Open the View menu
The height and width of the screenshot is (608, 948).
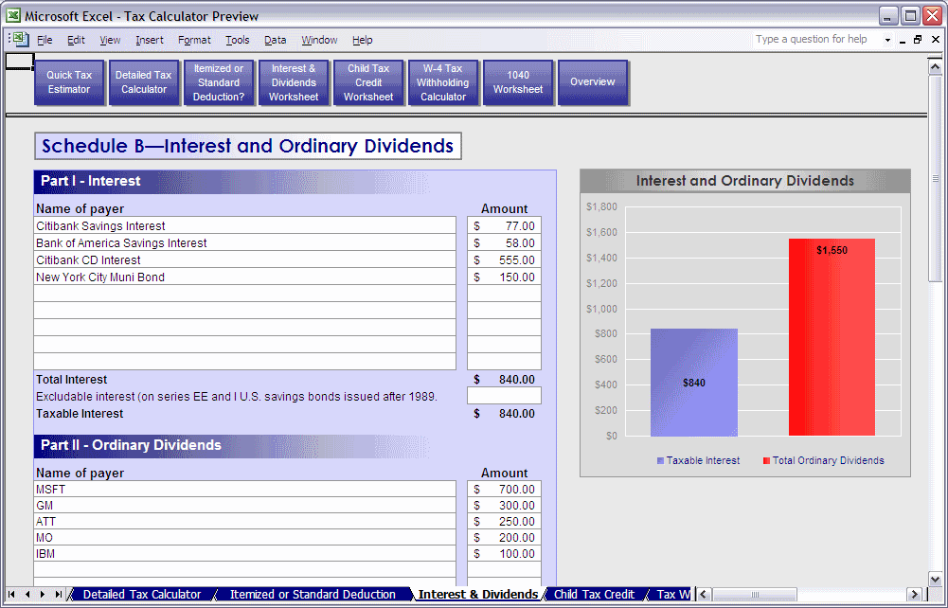[x=110, y=40]
